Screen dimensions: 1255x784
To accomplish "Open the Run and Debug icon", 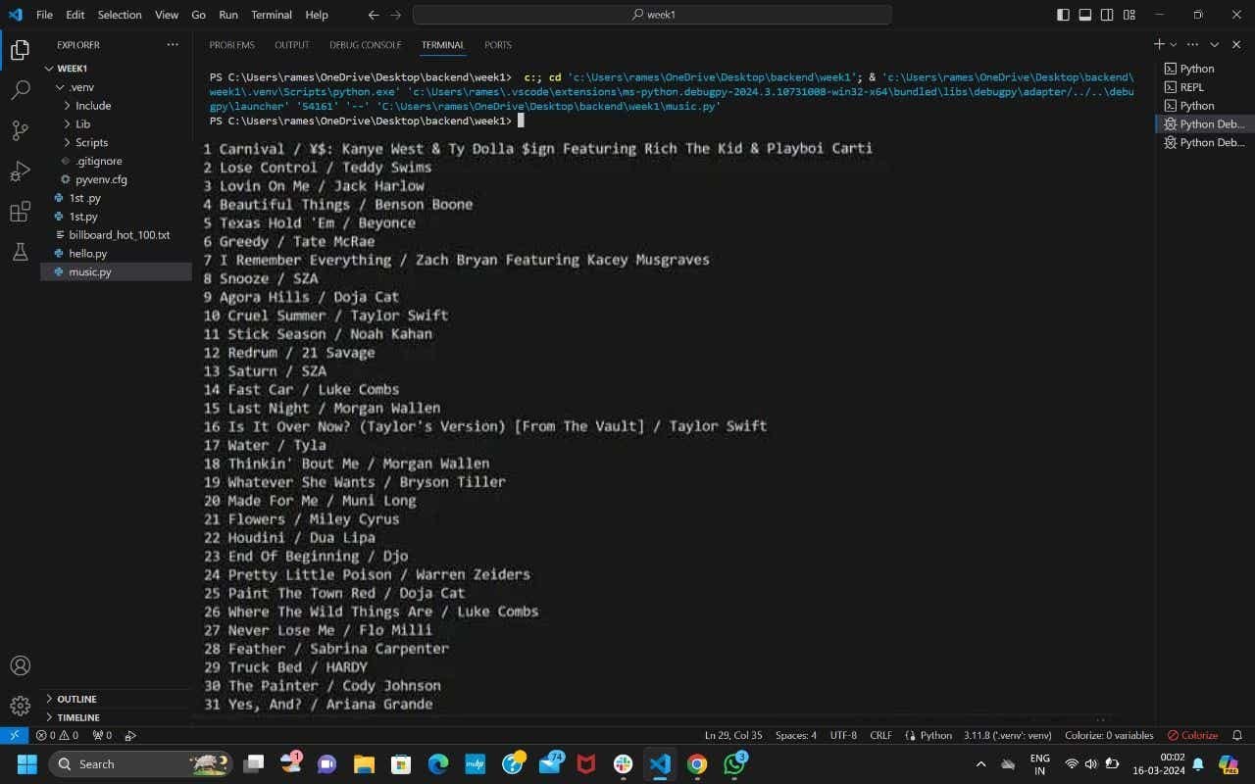I will 20,170.
